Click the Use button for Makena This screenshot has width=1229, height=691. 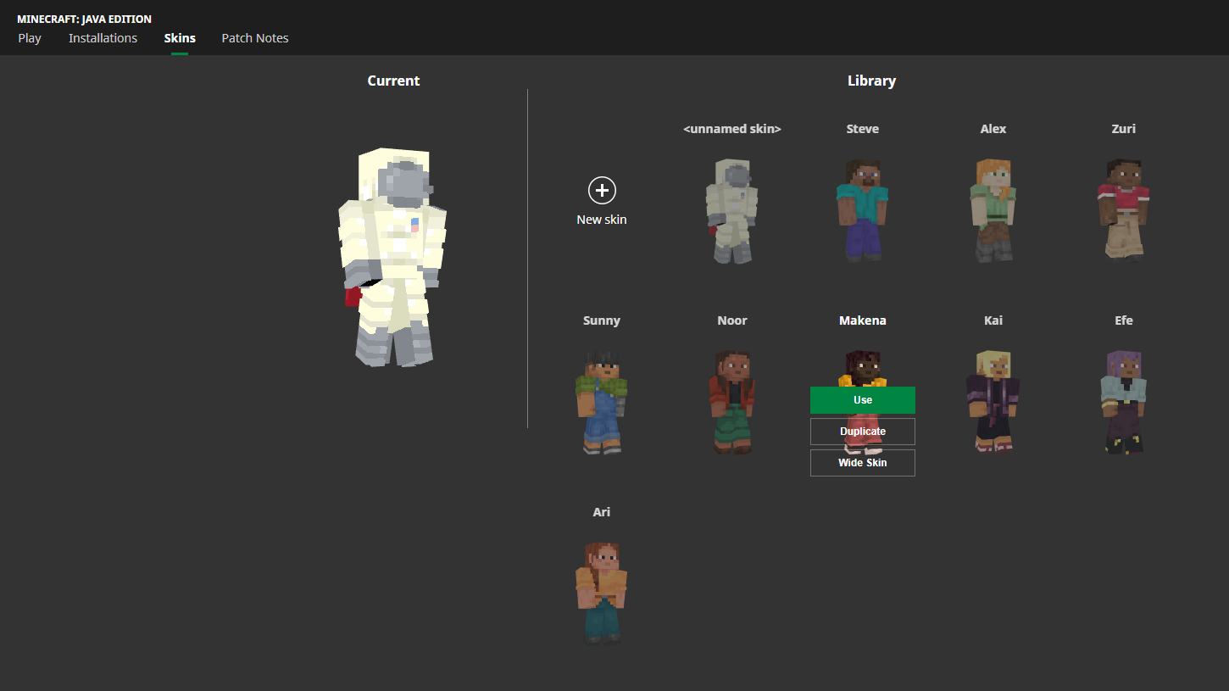tap(862, 399)
